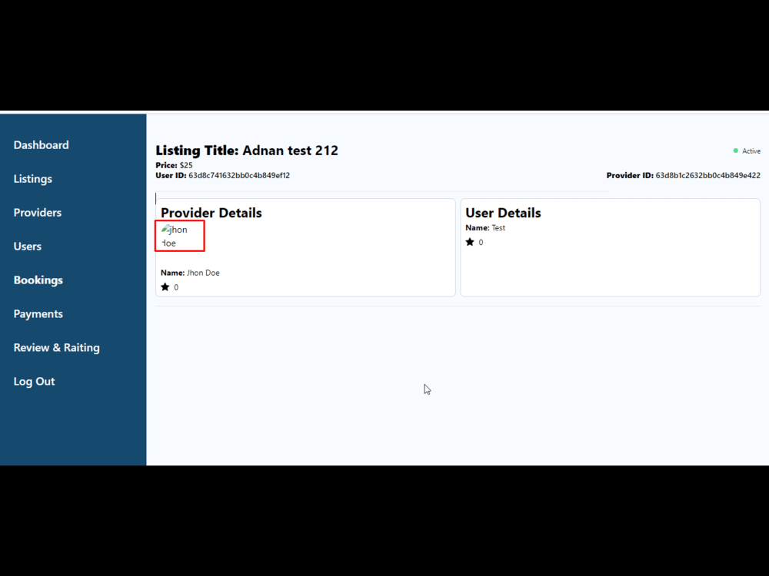Image resolution: width=769 pixels, height=576 pixels.
Task: Click the listing title Adnan test 212
Action: (x=291, y=151)
